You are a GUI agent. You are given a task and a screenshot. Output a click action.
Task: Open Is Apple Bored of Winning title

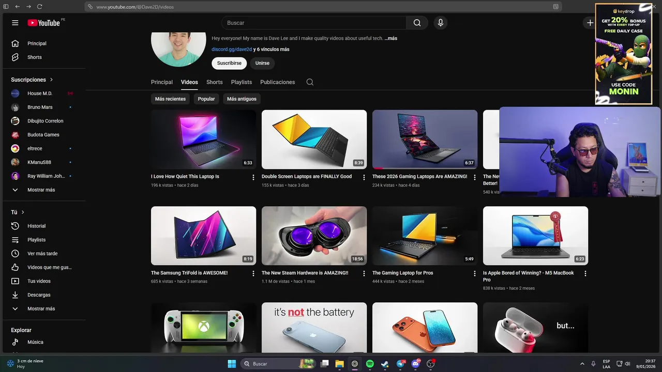tap(529, 276)
